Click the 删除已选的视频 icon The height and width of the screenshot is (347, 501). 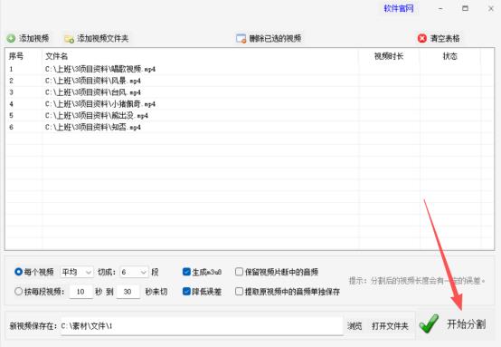tap(241, 38)
